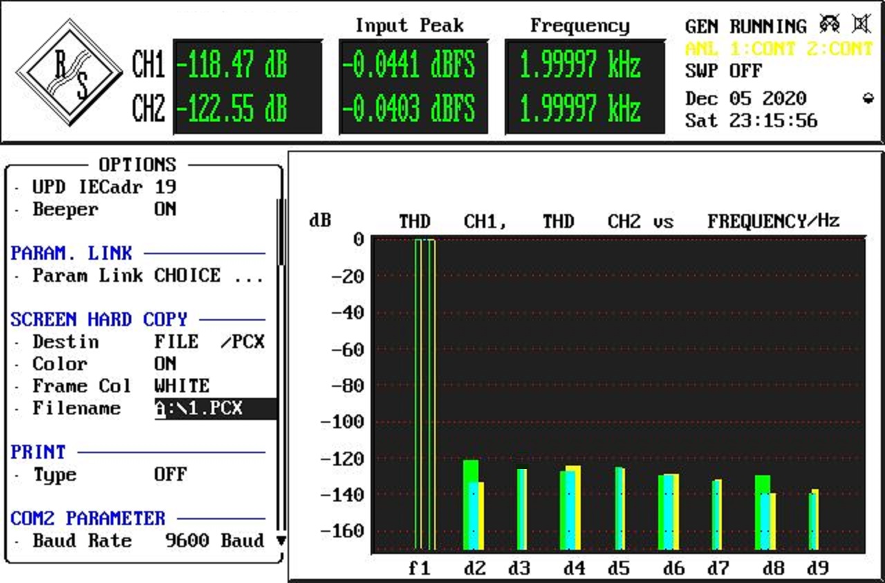Click the d4 harmonic bar
The height and width of the screenshot is (583, 885).
click(570, 508)
